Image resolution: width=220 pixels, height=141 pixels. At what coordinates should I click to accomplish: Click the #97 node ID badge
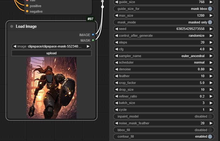click(90, 19)
